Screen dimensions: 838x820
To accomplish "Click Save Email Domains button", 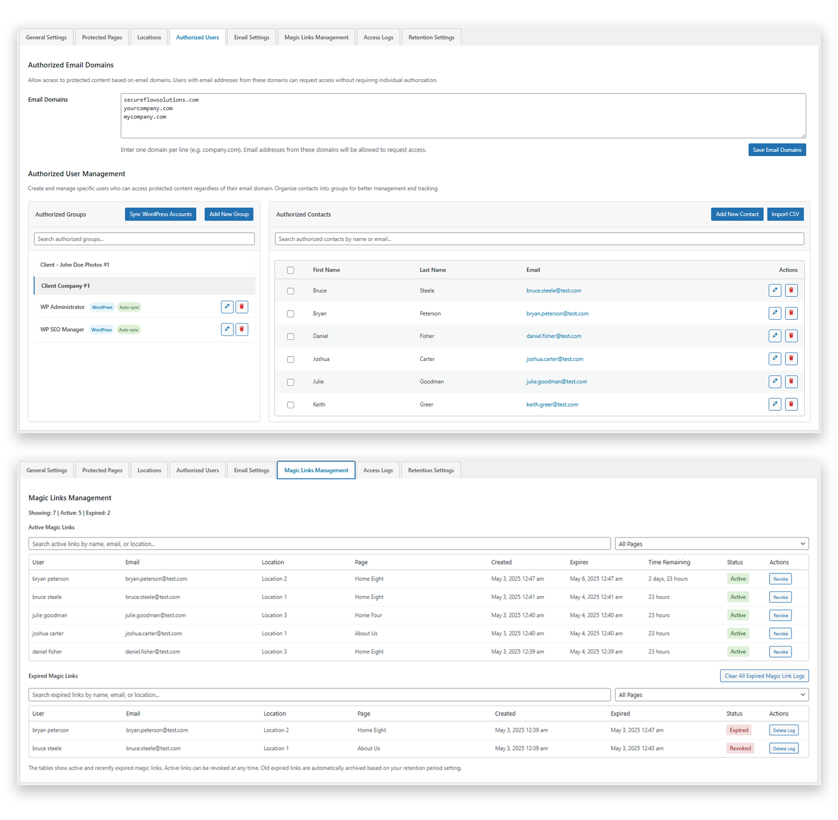I will pyautogui.click(x=777, y=150).
